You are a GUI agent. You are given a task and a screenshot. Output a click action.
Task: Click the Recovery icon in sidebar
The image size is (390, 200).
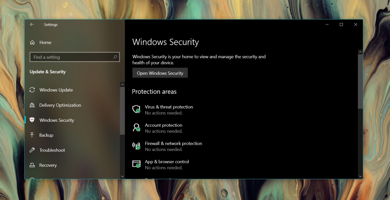tap(32, 165)
